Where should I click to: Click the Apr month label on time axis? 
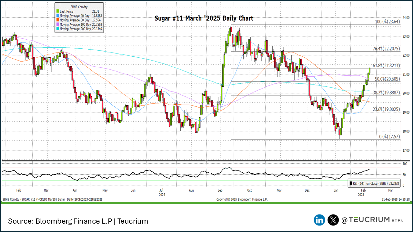[75, 190]
